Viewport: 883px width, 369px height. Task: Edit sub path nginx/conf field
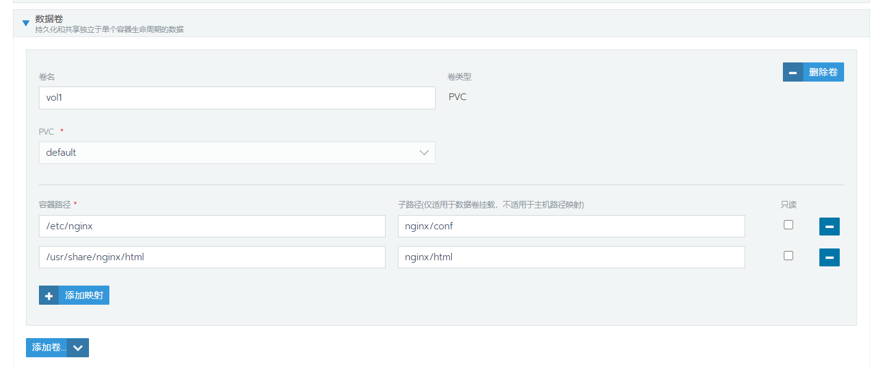[x=572, y=226]
